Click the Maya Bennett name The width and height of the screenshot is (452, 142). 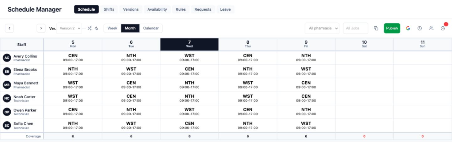pyautogui.click(x=26, y=83)
